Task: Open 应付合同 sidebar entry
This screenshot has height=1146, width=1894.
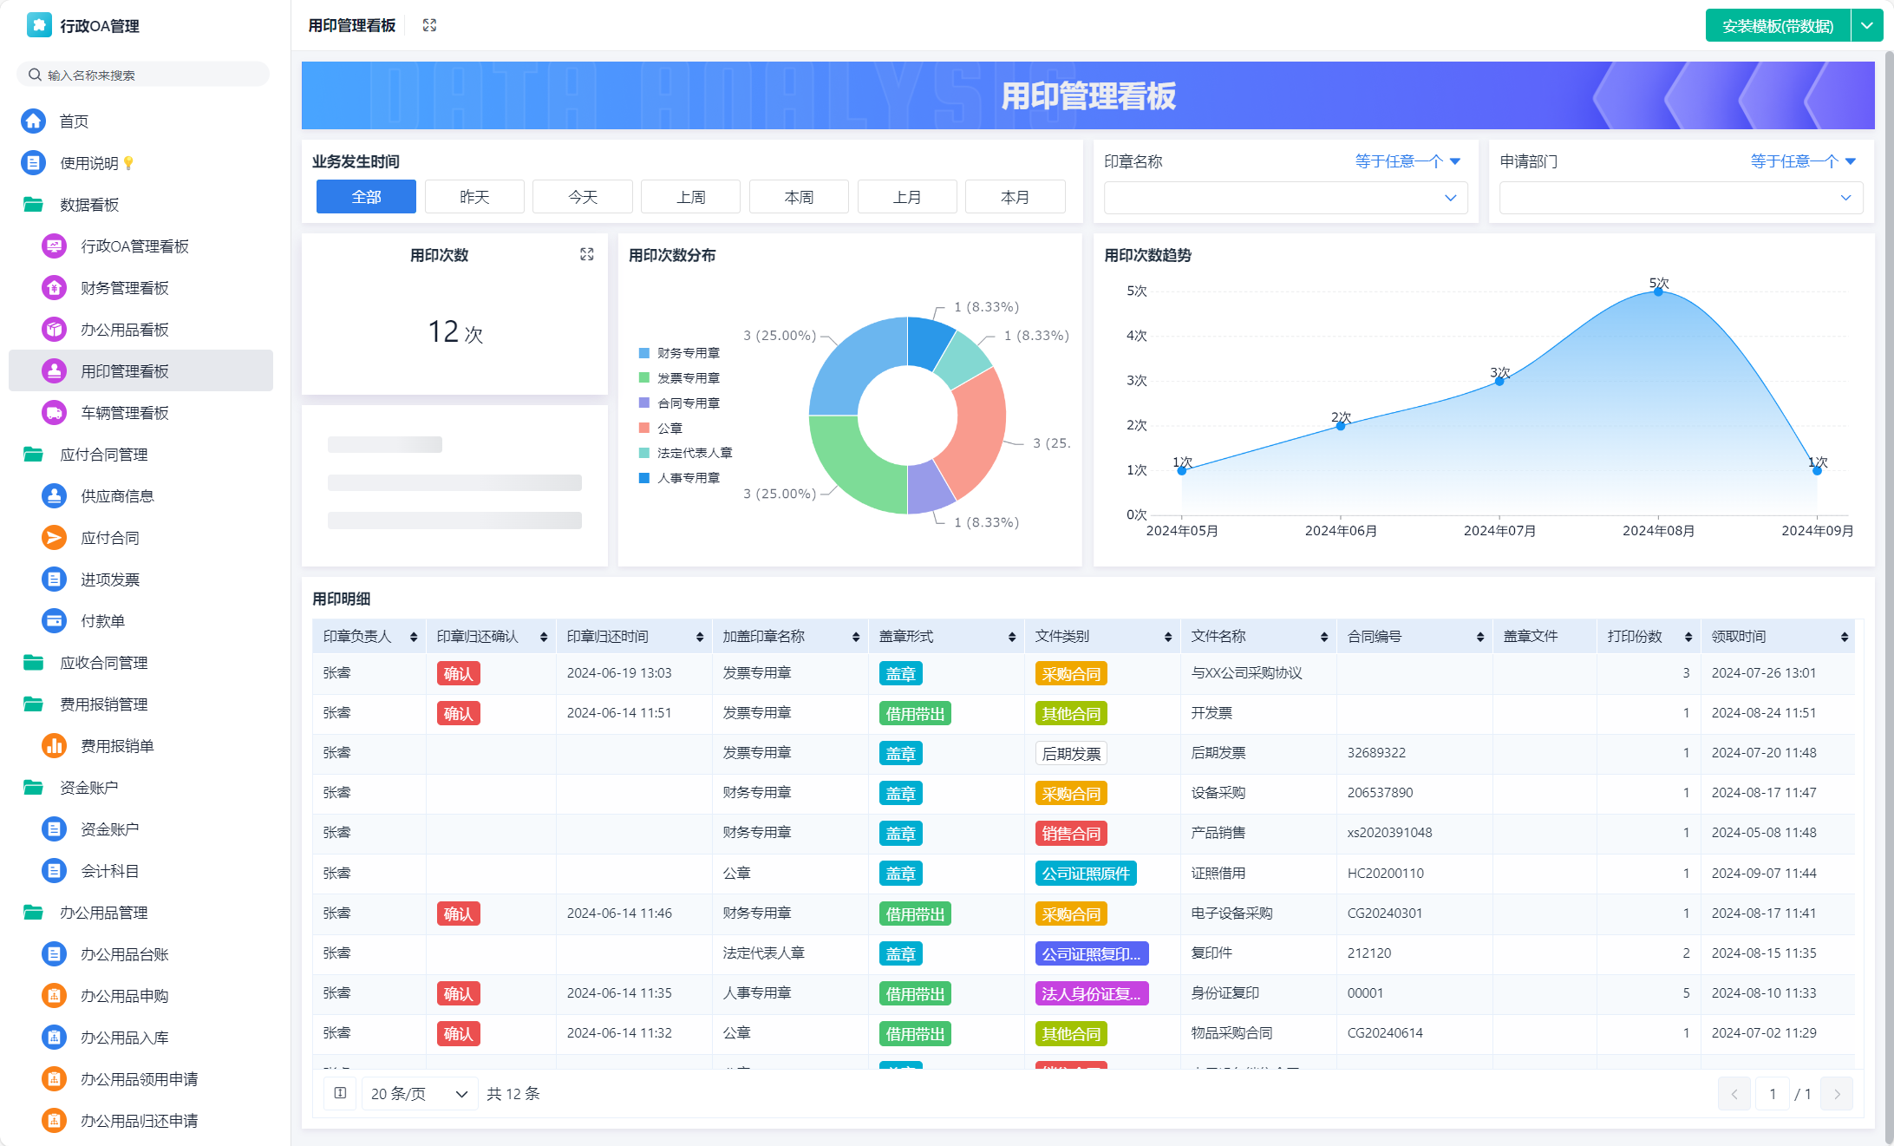Action: 109,538
